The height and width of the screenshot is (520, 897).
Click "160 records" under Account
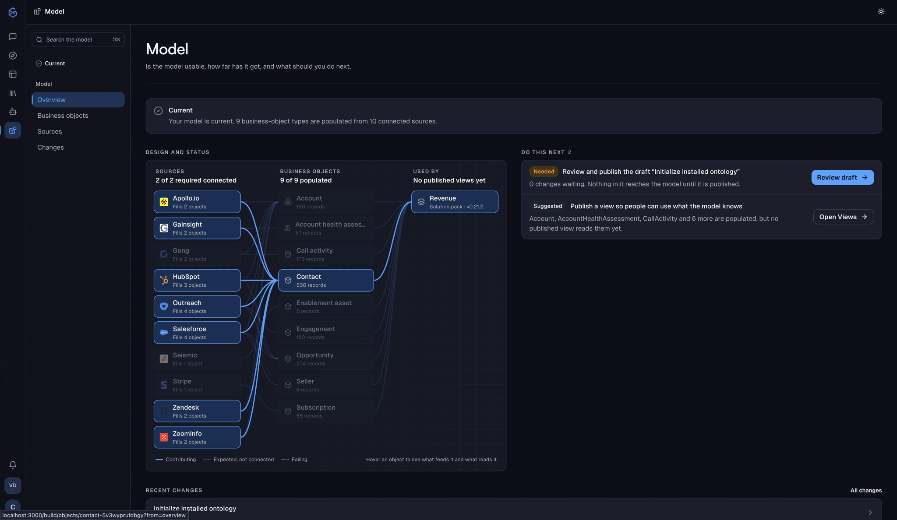(x=311, y=207)
